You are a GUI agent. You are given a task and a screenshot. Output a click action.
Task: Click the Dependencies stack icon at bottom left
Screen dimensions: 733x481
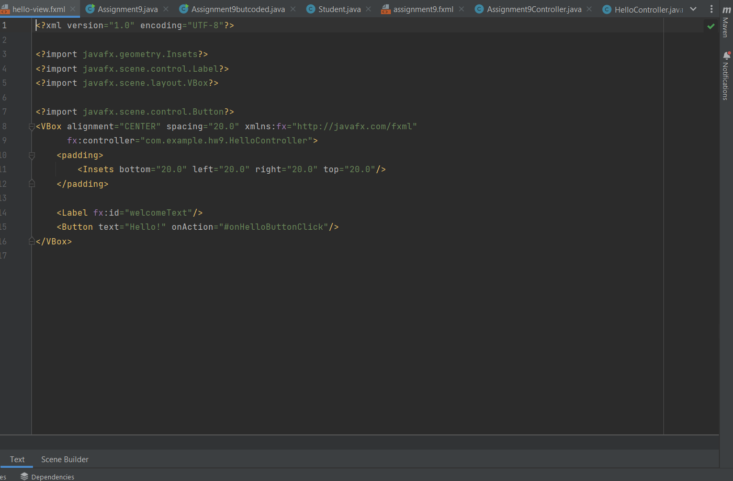click(x=24, y=477)
